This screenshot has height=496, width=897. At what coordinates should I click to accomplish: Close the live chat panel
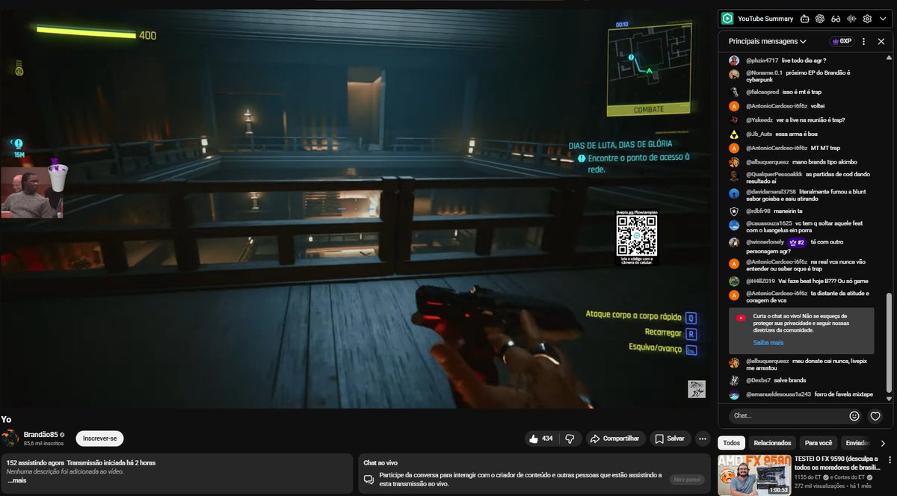[x=881, y=42]
